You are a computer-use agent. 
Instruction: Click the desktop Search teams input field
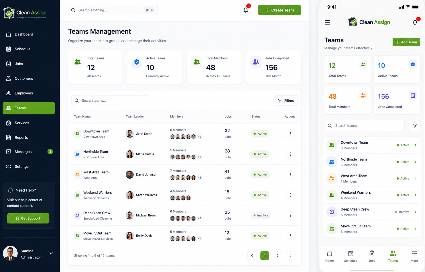[111, 100]
